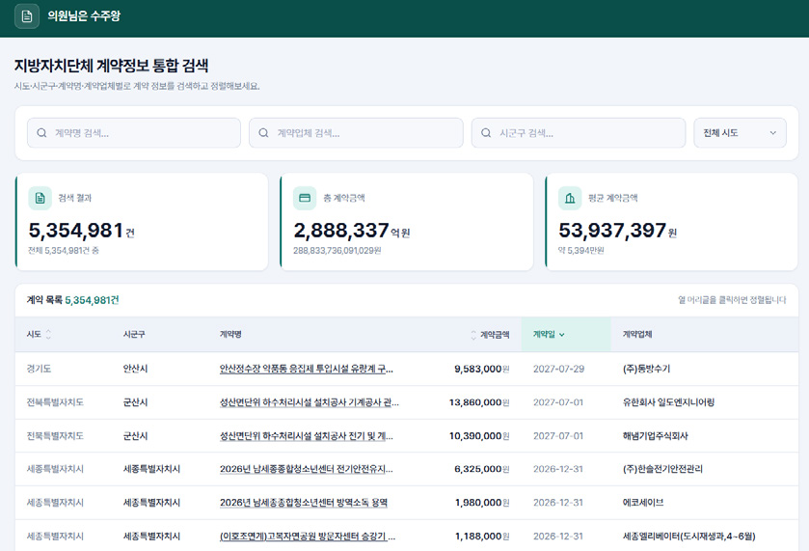Screen dimensions: 809x551
Task: Click the 의원님은 수주왕 site title
Action: pos(84,16)
